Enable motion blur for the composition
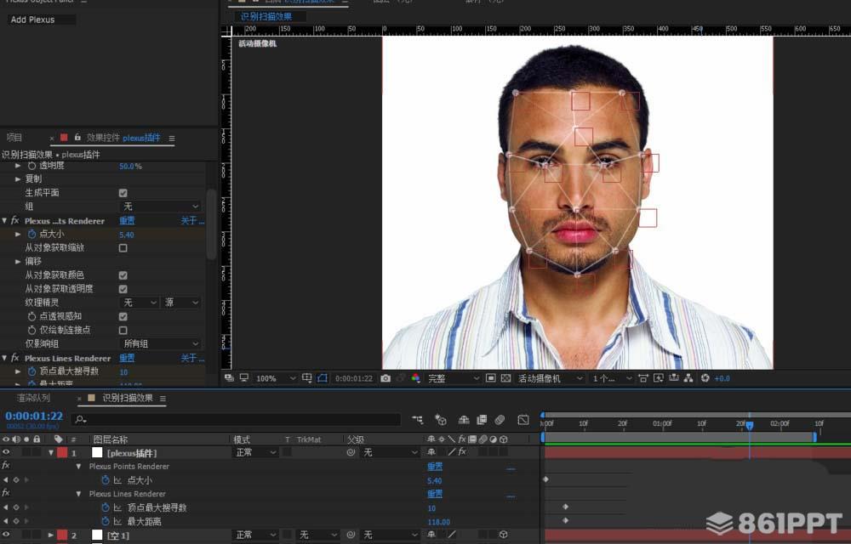 coord(500,419)
